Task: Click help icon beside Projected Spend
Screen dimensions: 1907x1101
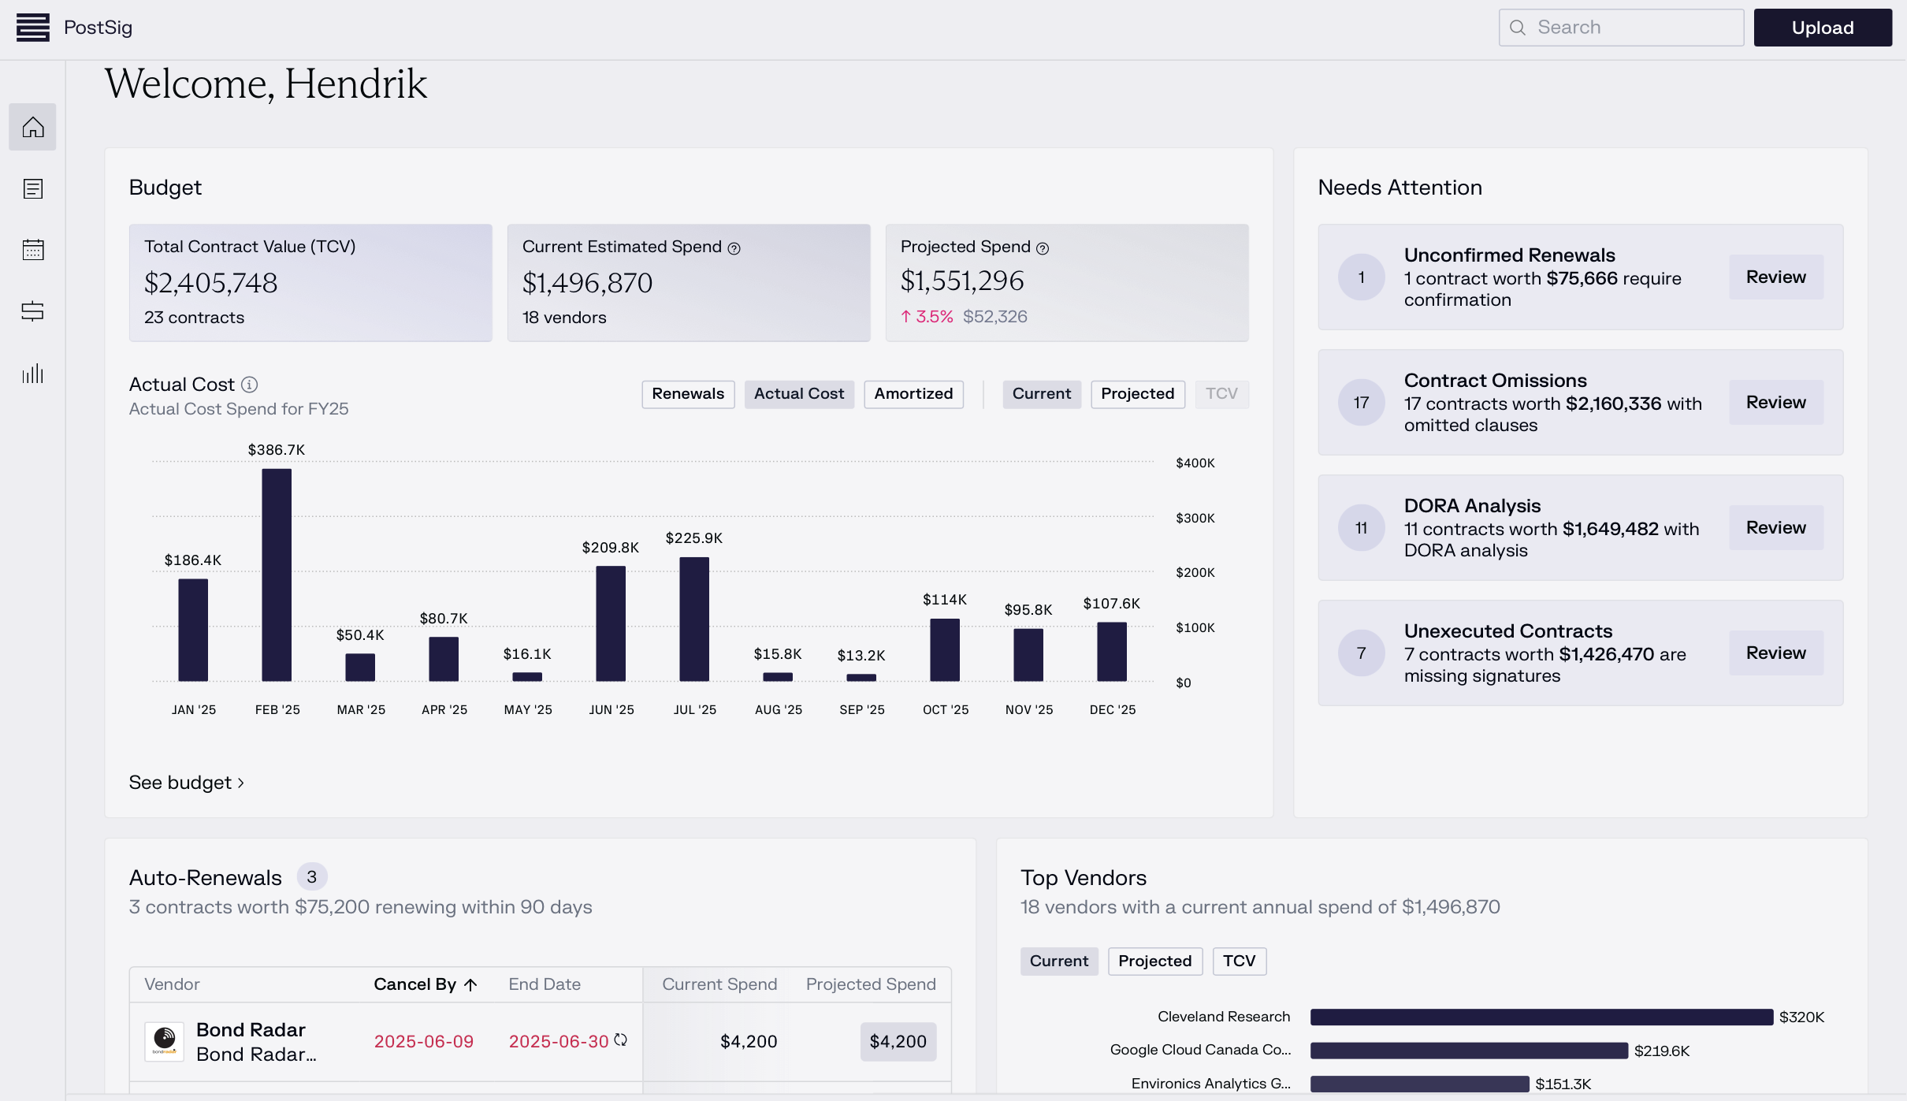Action: [1043, 248]
